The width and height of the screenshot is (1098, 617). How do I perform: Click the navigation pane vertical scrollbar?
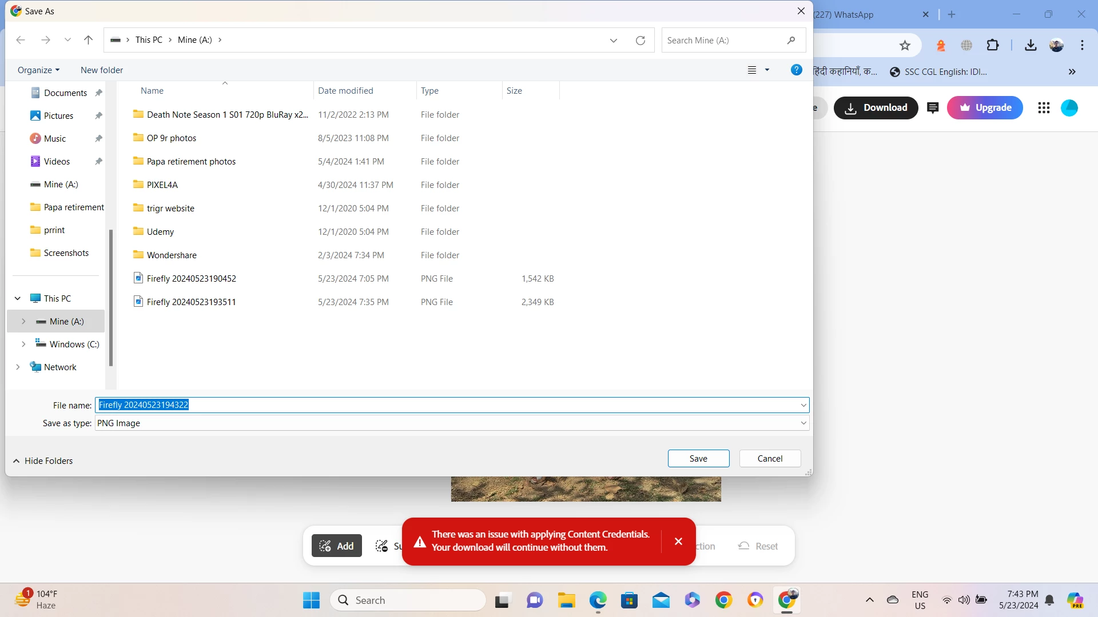[111, 297]
